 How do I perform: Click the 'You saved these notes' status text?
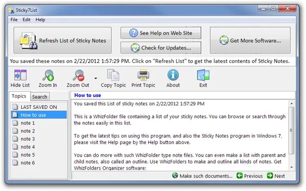coord(150,61)
